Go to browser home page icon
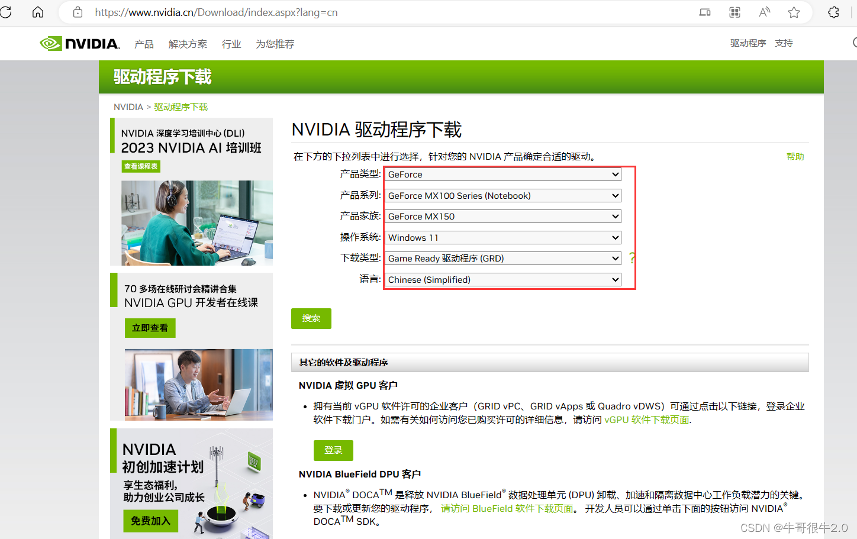This screenshot has height=539, width=857. (38, 12)
